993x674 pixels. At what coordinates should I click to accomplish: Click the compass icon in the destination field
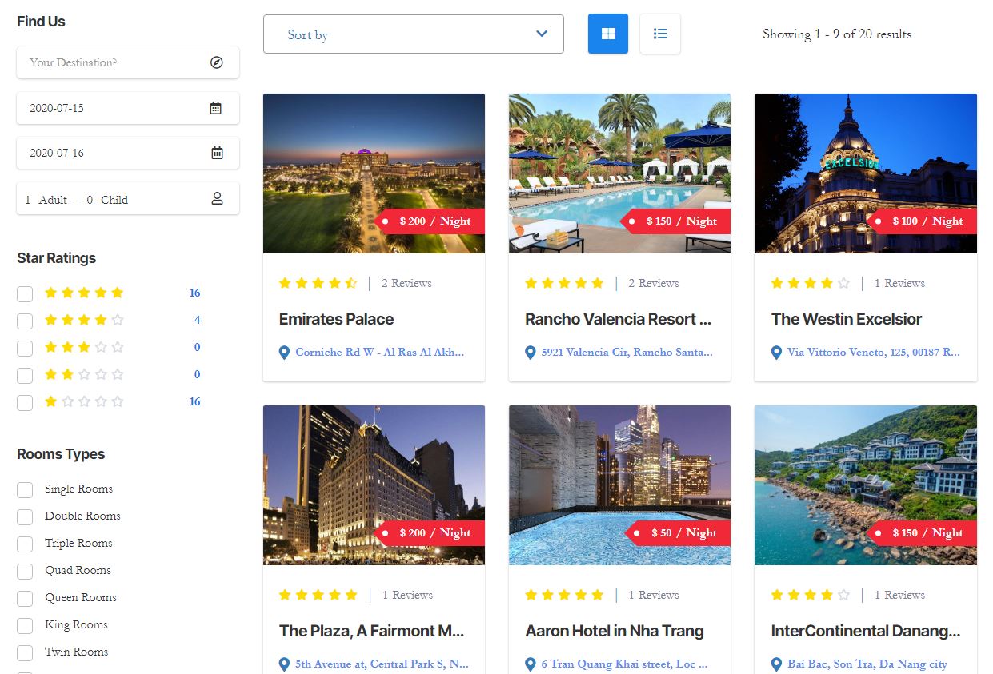tap(216, 62)
